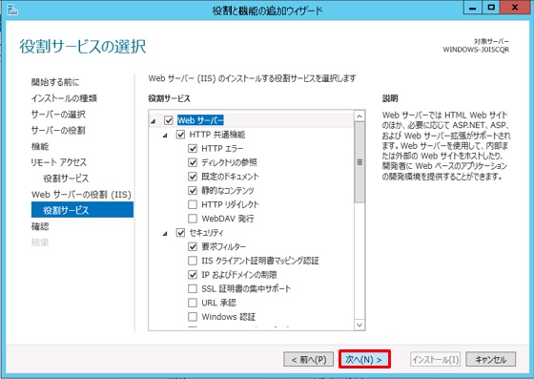The height and width of the screenshot is (379, 534).
Task: Select the 要求フィルター tree label
Action: 224,246
